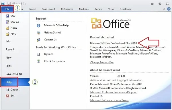Screen dimensions: 172x110
Task: Open the Mailings ribbon tab
Action: (x=84, y=9)
